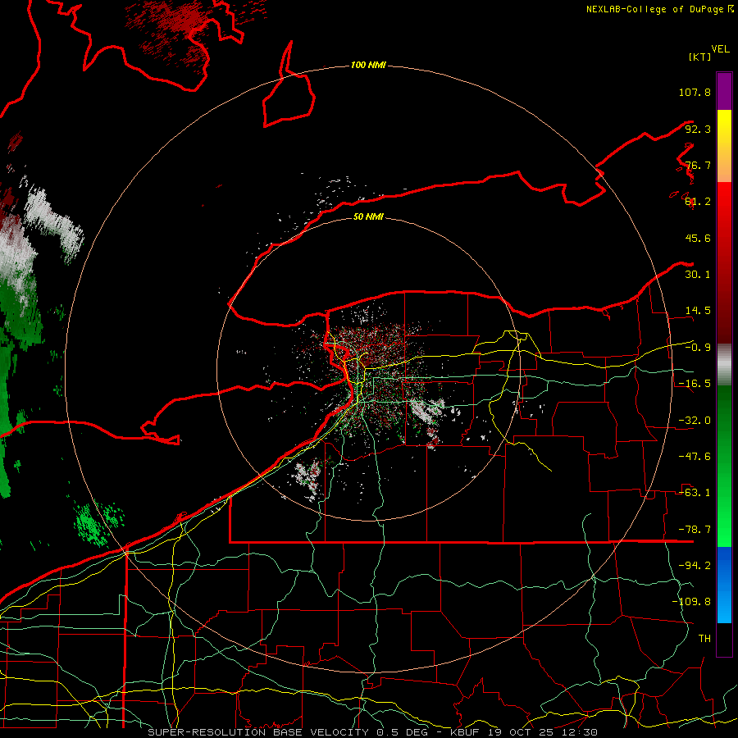
Task: Click the TH label on legend
Action: [704, 638]
